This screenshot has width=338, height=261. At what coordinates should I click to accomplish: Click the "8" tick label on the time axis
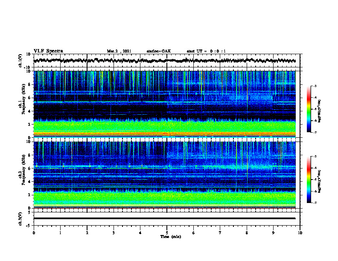point(247,233)
